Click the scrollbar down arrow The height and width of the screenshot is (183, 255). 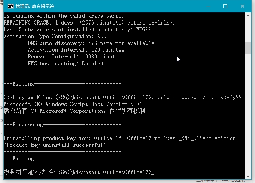247,175
